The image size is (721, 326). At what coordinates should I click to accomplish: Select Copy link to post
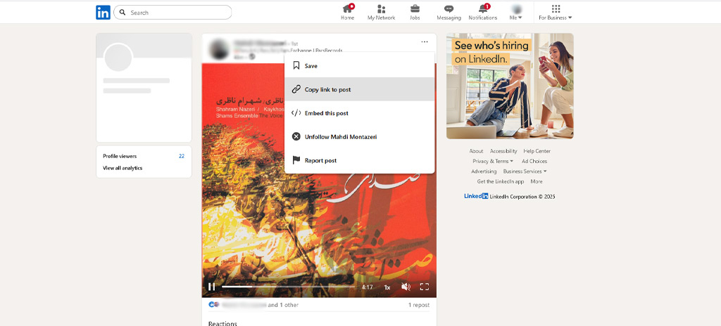point(327,89)
